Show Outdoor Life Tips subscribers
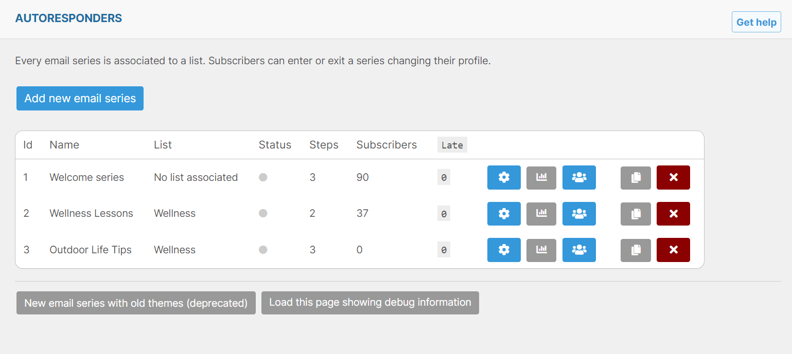This screenshot has height=354, width=792. coord(579,250)
